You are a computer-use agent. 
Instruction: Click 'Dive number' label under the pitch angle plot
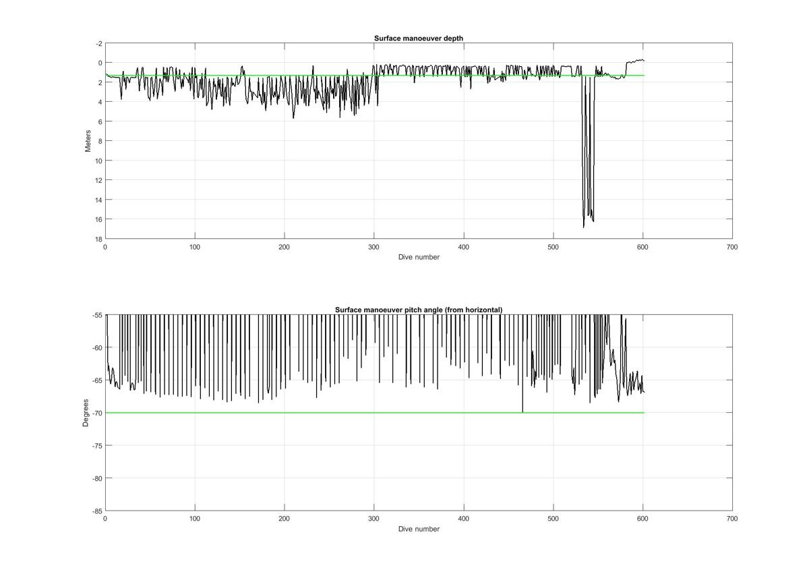click(419, 529)
